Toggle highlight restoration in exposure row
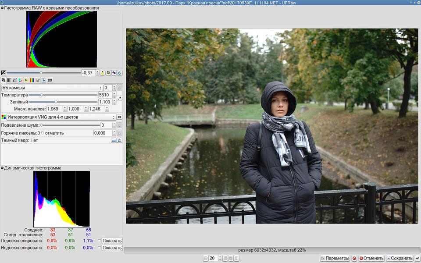The image size is (421, 263). tap(103, 73)
